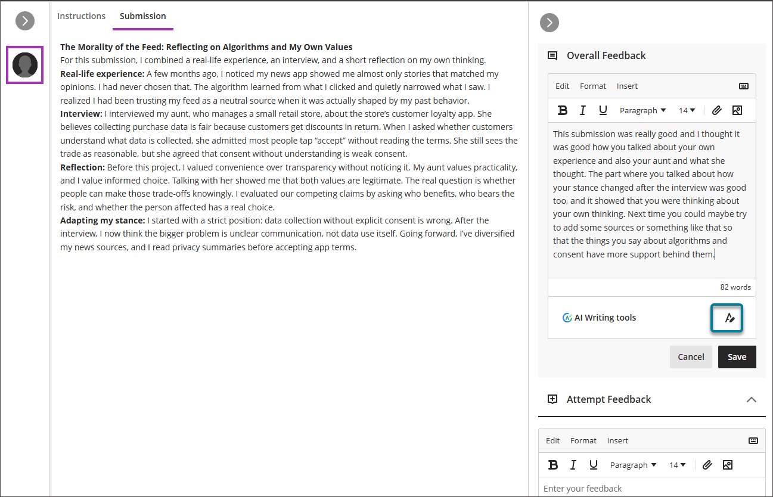This screenshot has height=497, width=773.
Task: Toggle underline in Attempt Feedback editor
Action: (594, 465)
